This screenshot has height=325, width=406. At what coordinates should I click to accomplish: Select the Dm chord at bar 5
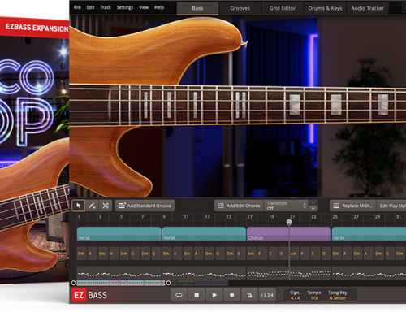tap(124, 253)
